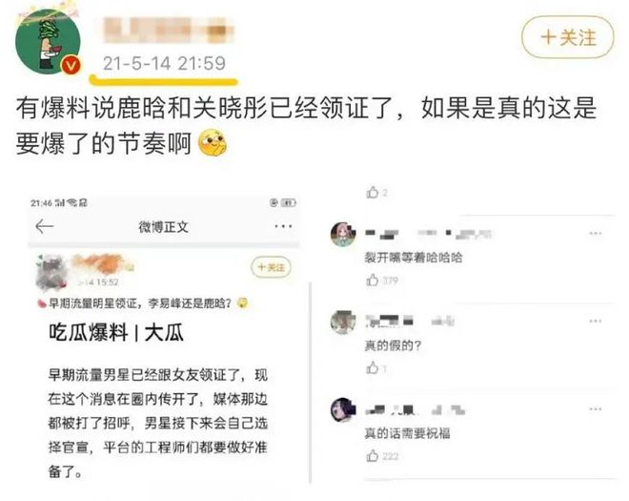629x501 pixels.
Task: Click the thinking emoji after 节奏啊
Action: tap(213, 142)
